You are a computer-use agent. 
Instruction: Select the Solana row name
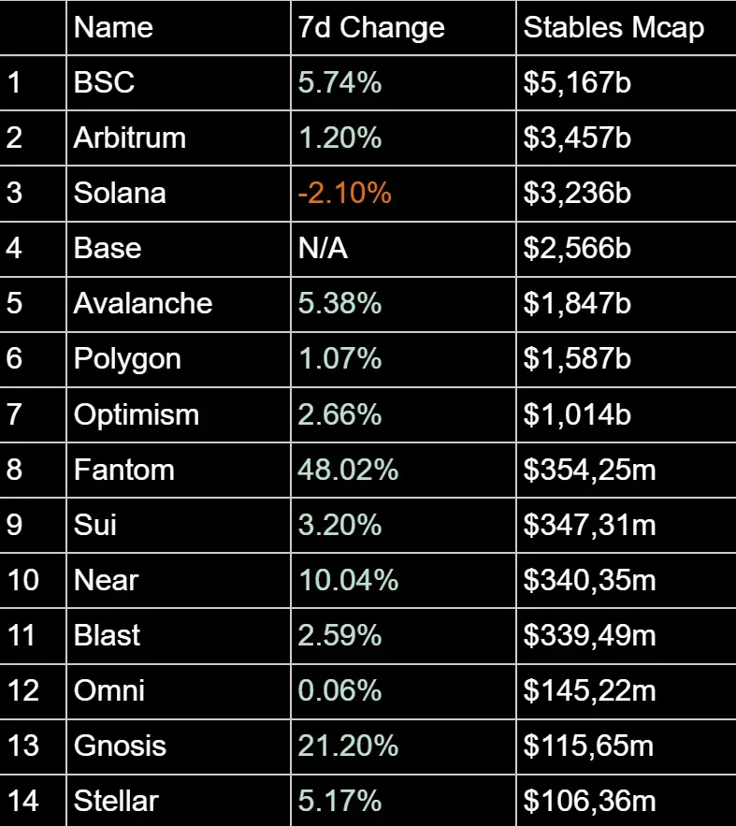pyautogui.click(x=120, y=193)
